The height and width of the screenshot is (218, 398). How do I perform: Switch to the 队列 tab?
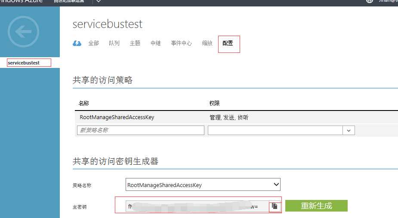114,43
